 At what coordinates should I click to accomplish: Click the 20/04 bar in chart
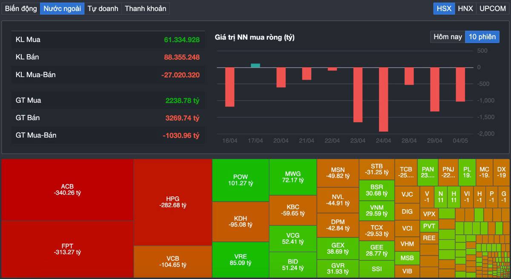[281, 77]
